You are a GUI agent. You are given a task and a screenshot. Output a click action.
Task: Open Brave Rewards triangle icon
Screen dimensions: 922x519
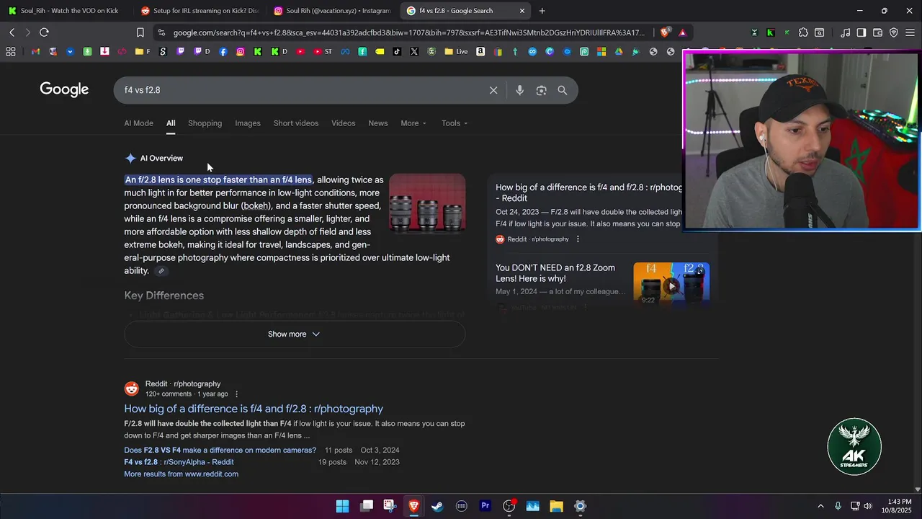(x=682, y=32)
